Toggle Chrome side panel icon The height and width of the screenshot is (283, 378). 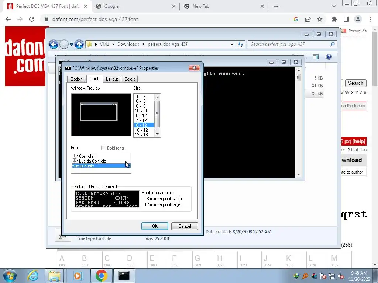tap(346, 19)
